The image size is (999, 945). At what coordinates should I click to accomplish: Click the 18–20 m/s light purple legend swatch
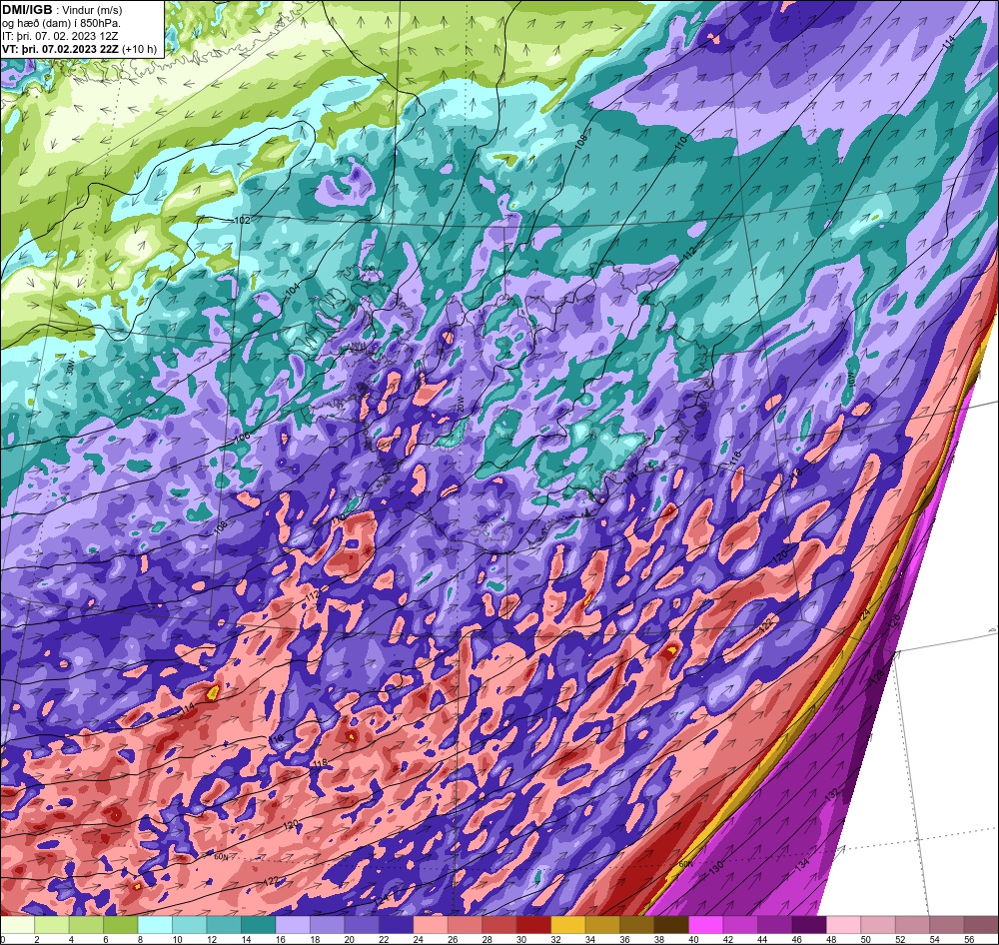[328, 925]
